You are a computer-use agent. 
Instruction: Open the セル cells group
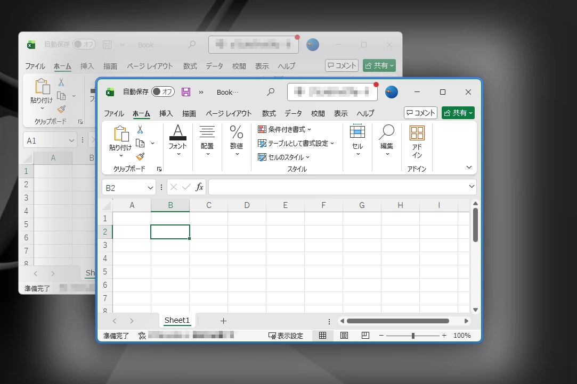(x=357, y=140)
